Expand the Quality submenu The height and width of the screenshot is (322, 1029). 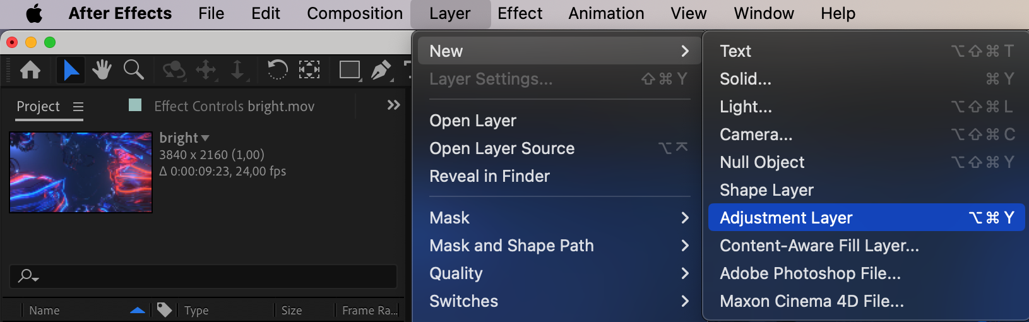point(557,273)
